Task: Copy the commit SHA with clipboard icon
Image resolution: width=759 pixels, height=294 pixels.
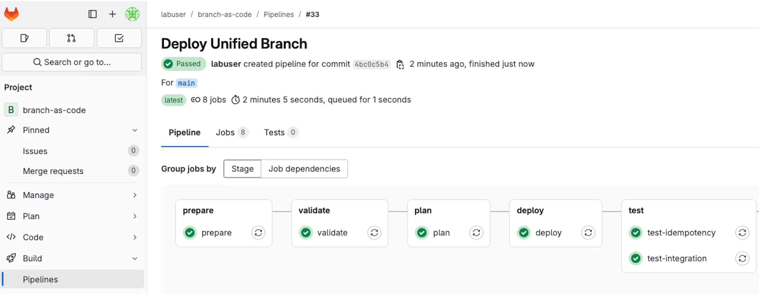Action: (400, 64)
